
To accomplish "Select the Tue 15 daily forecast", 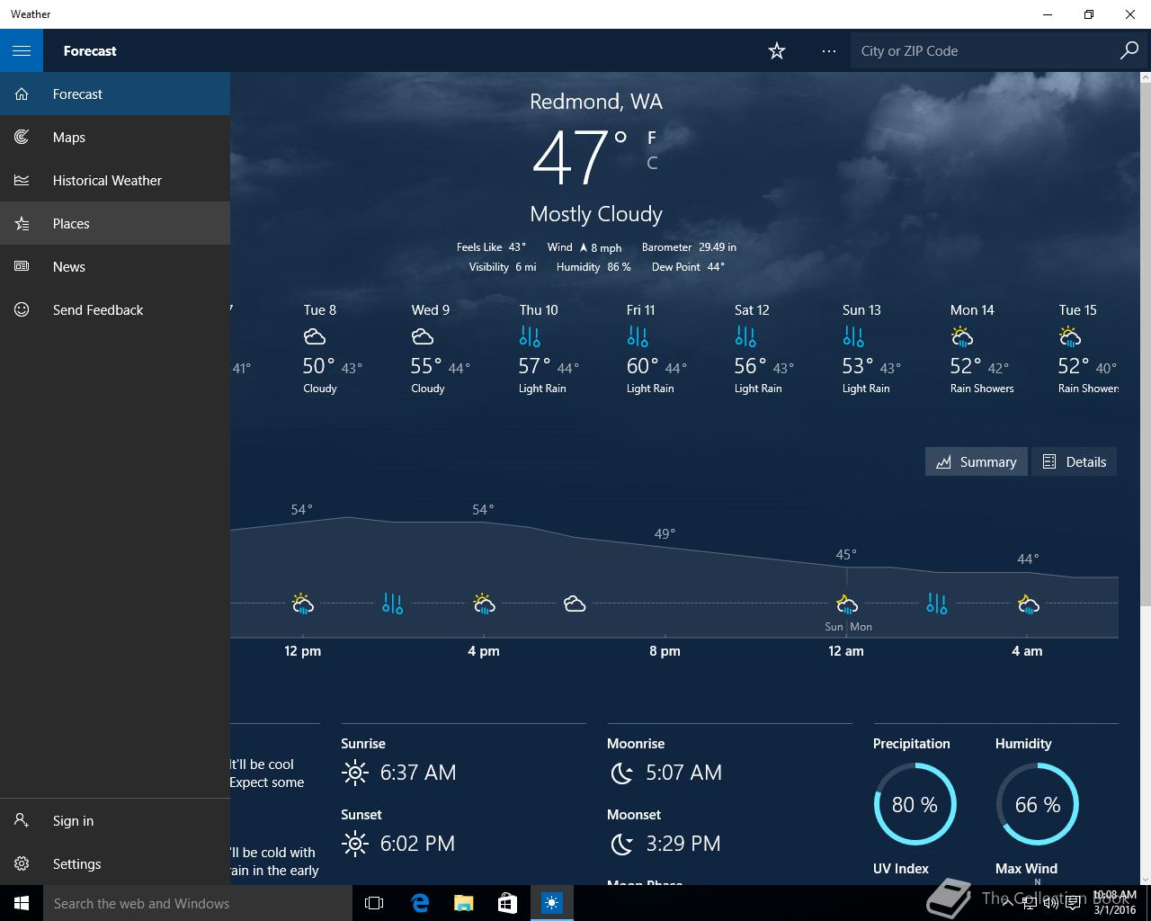I will [1088, 349].
